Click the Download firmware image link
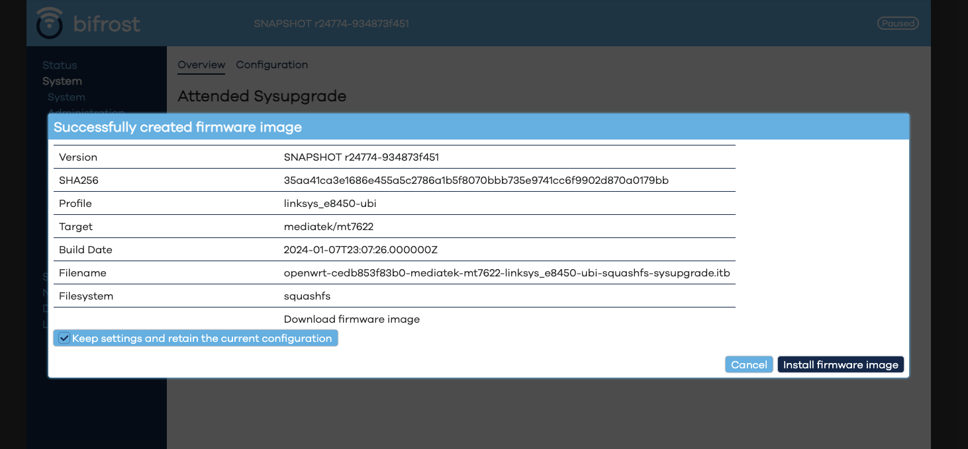968x449 pixels. pos(352,319)
